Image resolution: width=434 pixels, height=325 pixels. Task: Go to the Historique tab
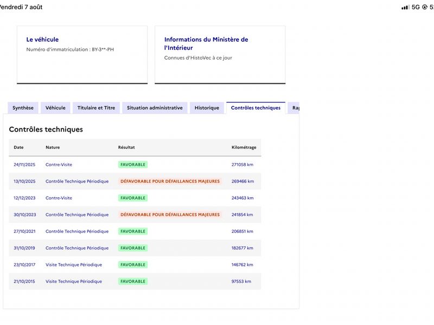tap(207, 108)
